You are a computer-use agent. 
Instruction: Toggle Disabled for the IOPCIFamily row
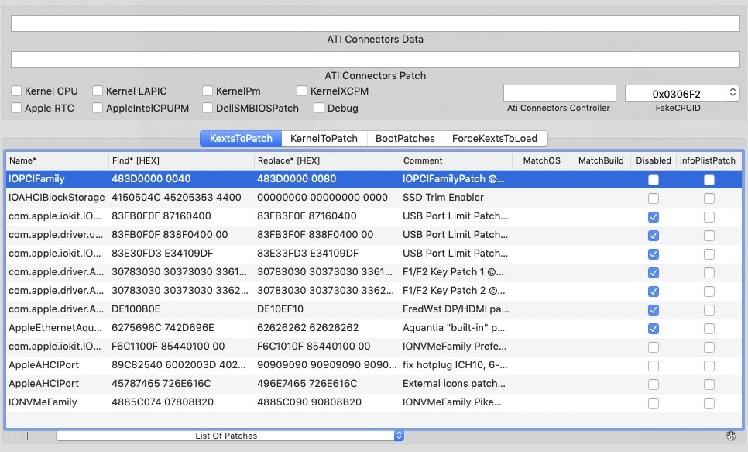tap(654, 180)
